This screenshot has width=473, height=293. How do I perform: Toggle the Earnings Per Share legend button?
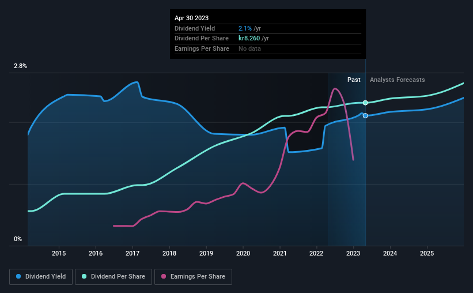pyautogui.click(x=193, y=277)
